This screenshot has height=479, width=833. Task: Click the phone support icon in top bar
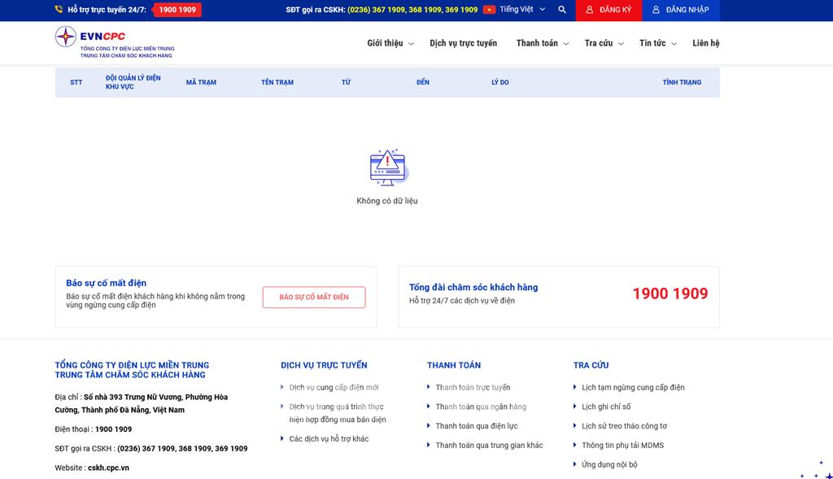click(59, 10)
